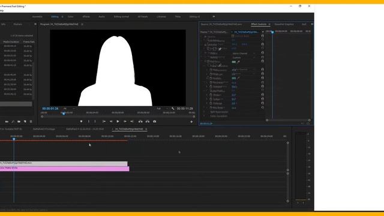Step back one frame
The width and height of the screenshot is (384, 216).
pyautogui.click(x=111, y=121)
